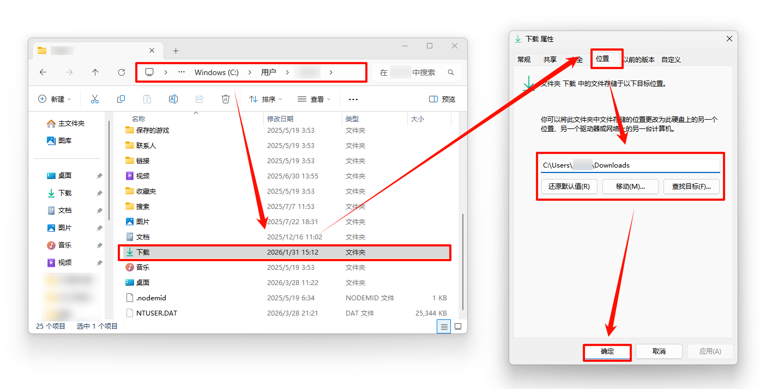
Task: Navigate back with the back arrow
Action: click(x=44, y=72)
